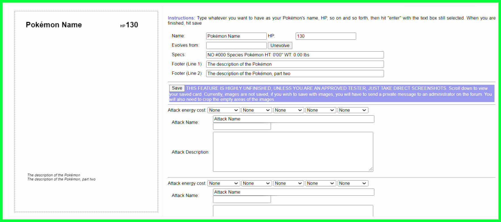Screen dimensions: 501x222
Task: Focus the Evolves from input field
Action: (x=236, y=45)
